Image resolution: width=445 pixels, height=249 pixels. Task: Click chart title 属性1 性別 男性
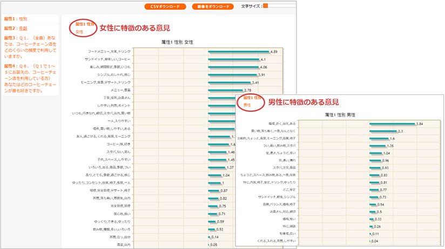click(x=340, y=115)
